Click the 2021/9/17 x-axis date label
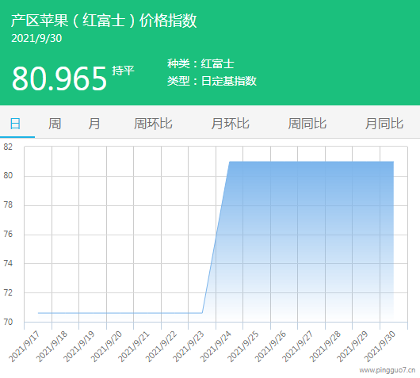 [25, 346]
